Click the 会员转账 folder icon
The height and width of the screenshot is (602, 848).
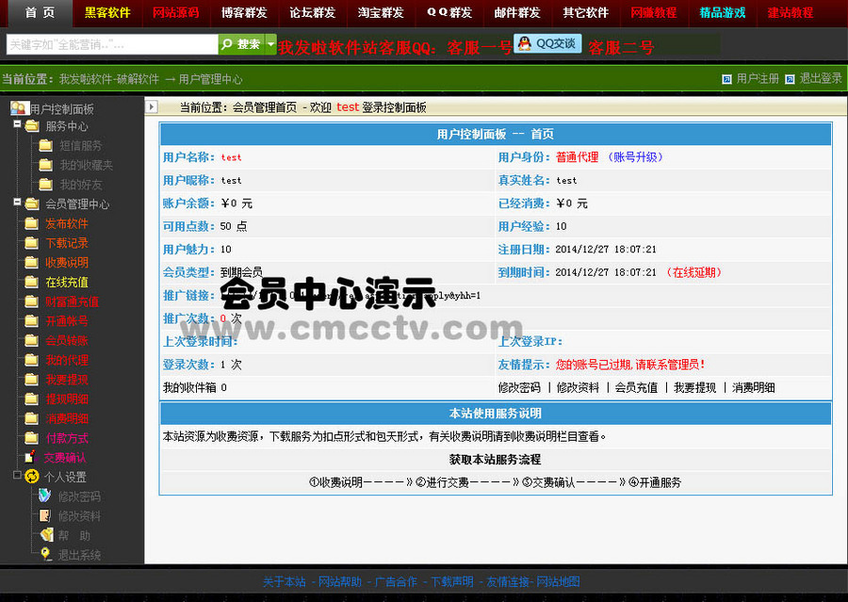point(32,340)
